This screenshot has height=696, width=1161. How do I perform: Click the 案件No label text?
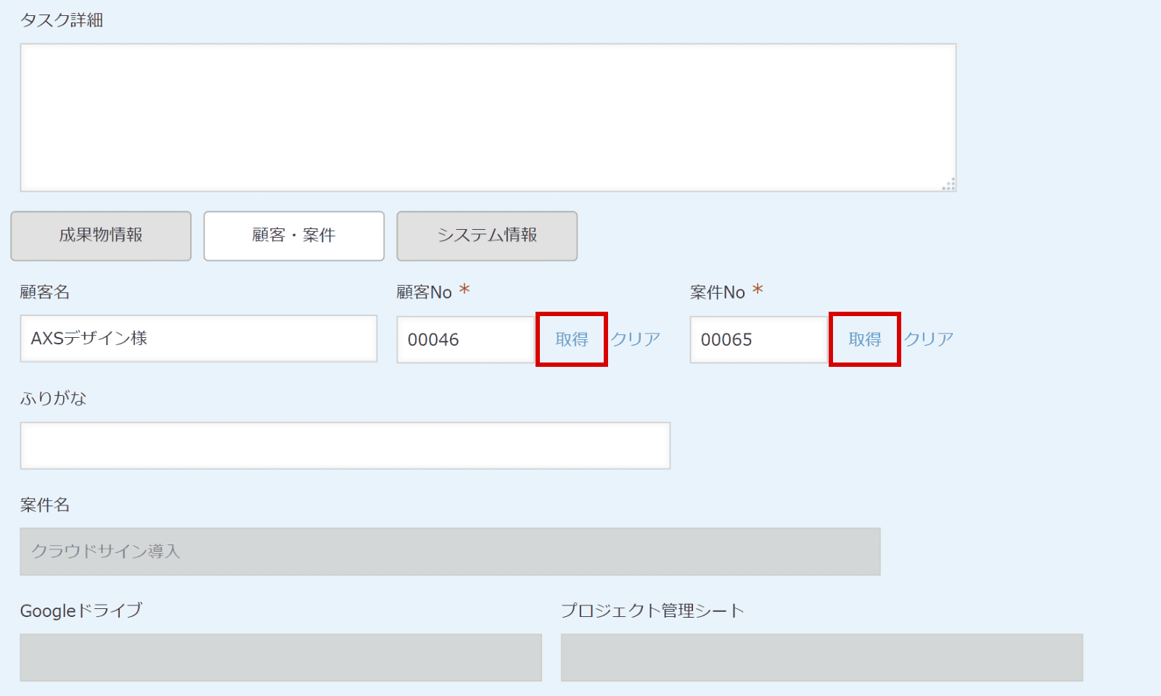tap(717, 292)
